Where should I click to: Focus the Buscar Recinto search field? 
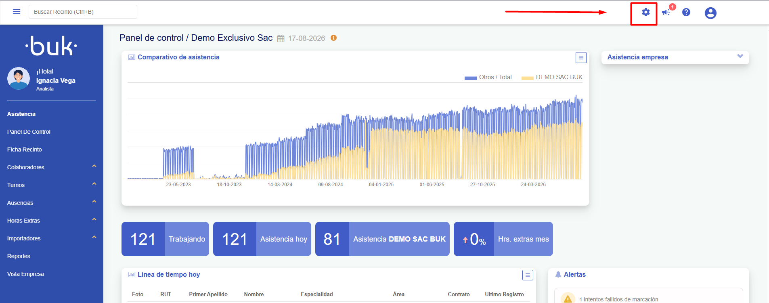(83, 12)
